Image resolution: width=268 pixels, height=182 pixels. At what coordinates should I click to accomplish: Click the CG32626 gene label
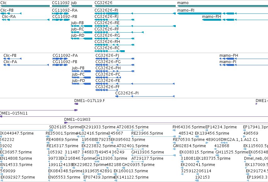[x=103, y=3]
